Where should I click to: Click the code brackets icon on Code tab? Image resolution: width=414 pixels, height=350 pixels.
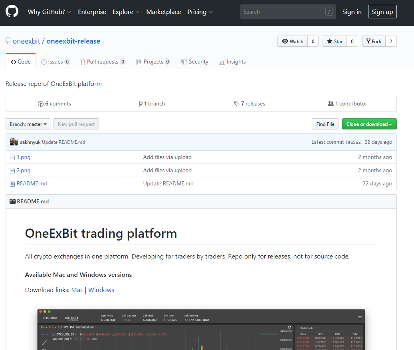tap(14, 62)
